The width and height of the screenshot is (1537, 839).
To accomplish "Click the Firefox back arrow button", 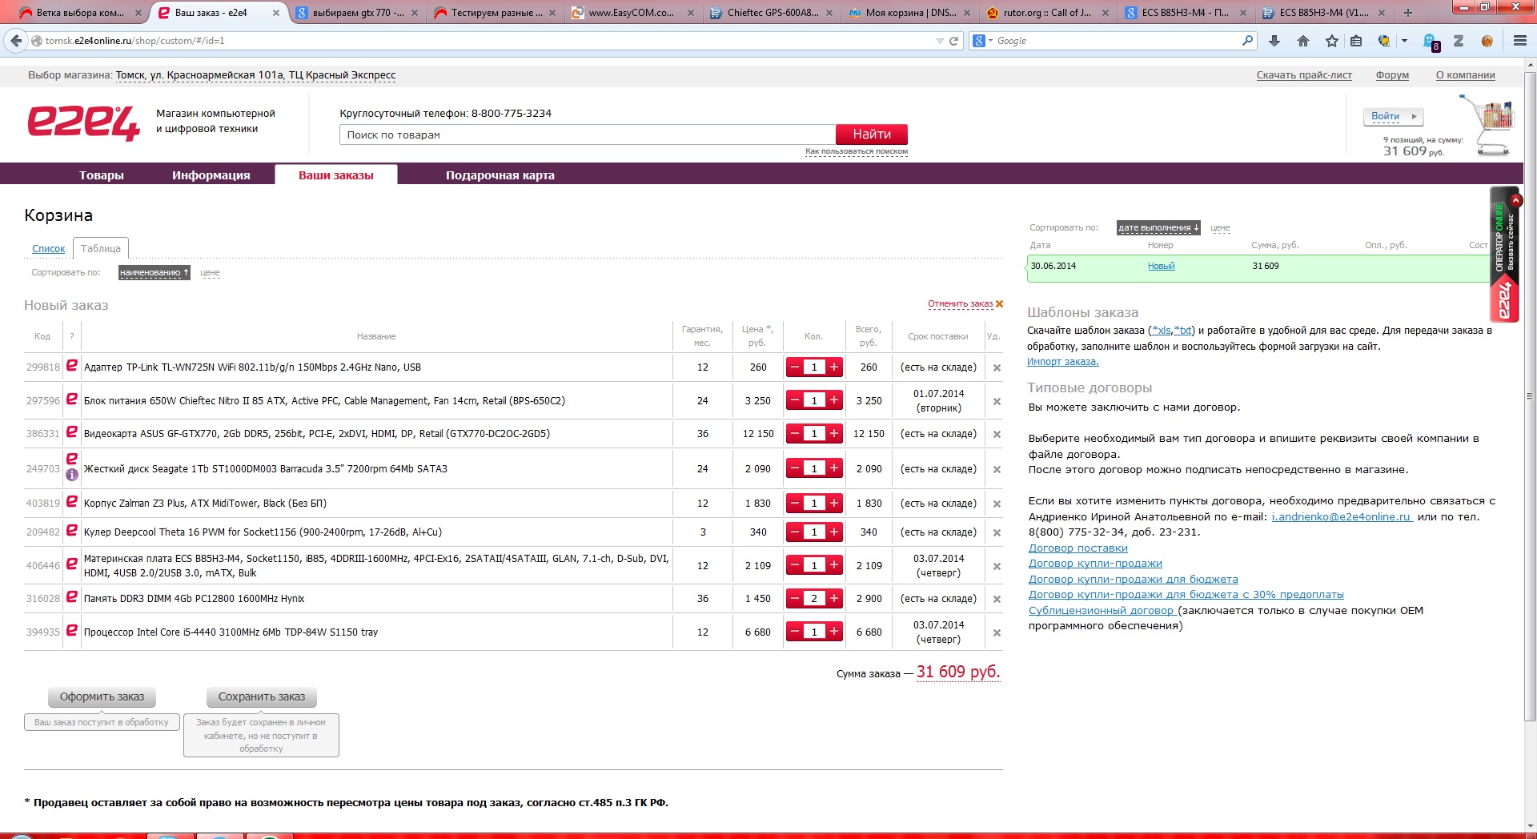I will 16,41.
